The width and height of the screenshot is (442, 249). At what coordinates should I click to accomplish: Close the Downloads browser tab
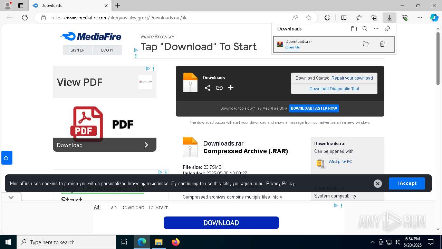point(106,6)
